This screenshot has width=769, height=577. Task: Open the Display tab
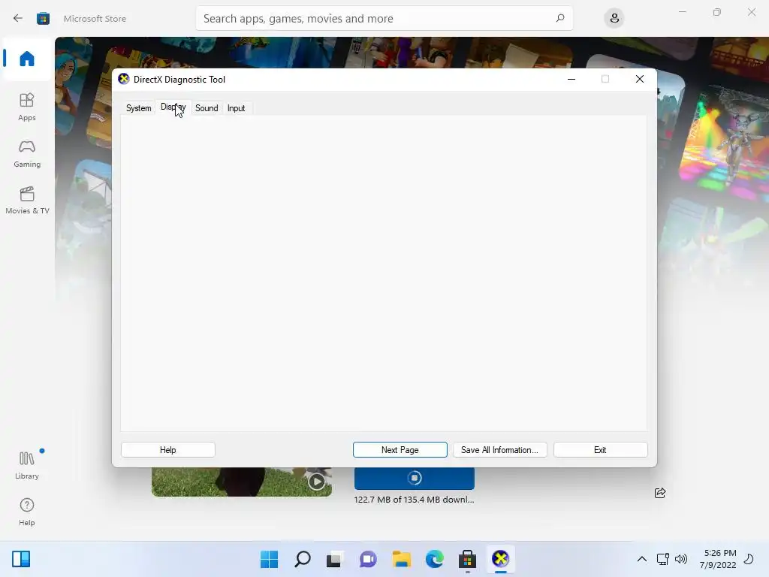coord(173,107)
